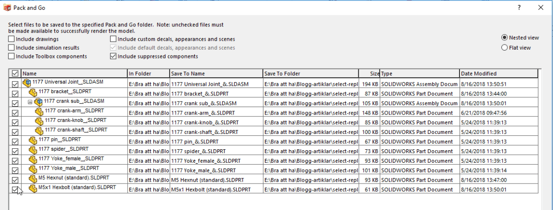
Task: Click the 1177 bracket part icon
Action: click(33, 92)
